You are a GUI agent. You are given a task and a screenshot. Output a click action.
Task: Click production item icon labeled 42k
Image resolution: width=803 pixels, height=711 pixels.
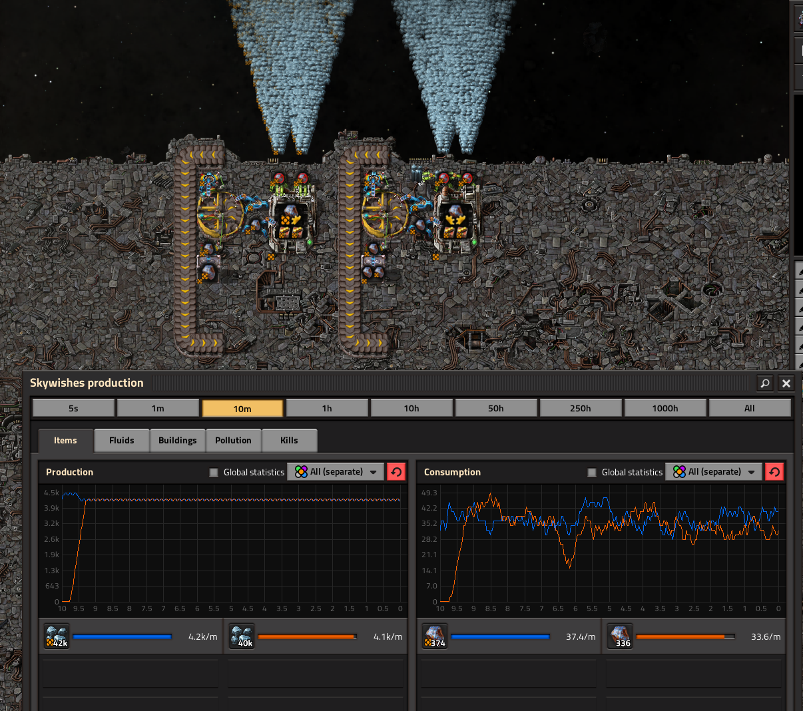pyautogui.click(x=57, y=636)
